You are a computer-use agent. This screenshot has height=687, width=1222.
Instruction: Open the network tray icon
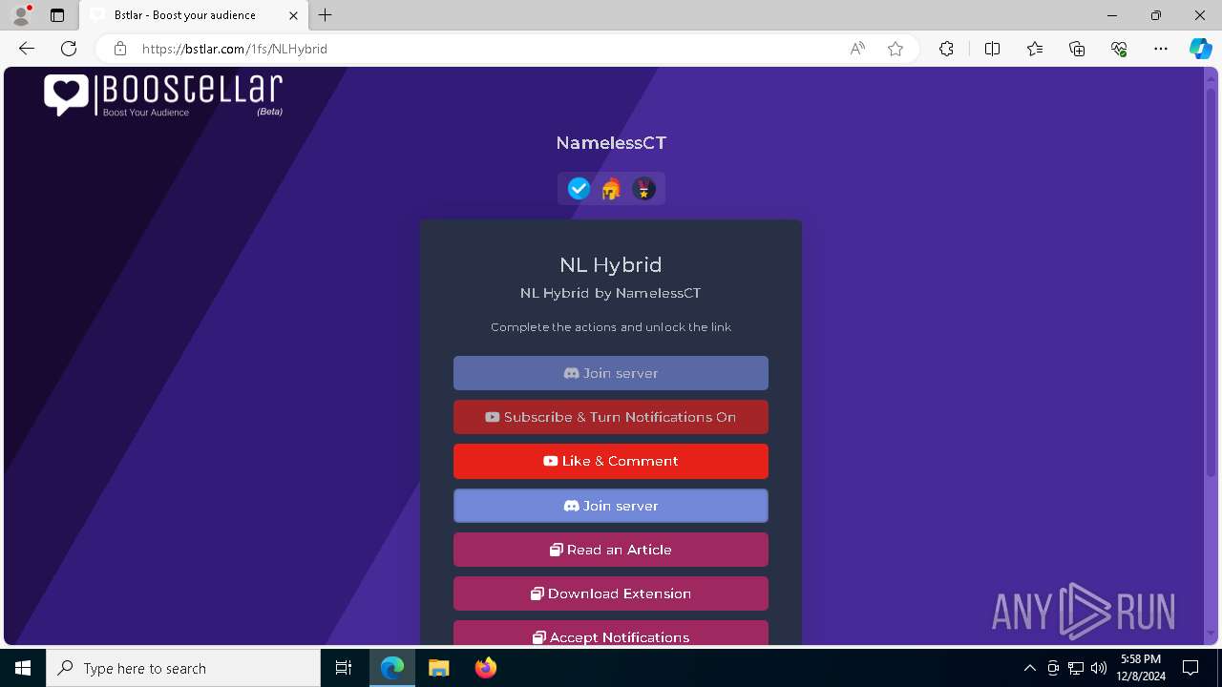pos(1076,668)
